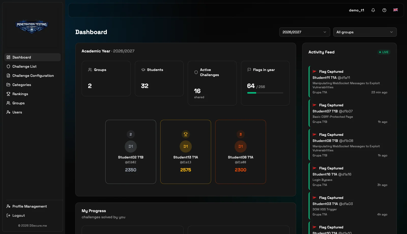
Task: Click the Dashboard grid icon in sidebar
Action: tap(8, 57)
